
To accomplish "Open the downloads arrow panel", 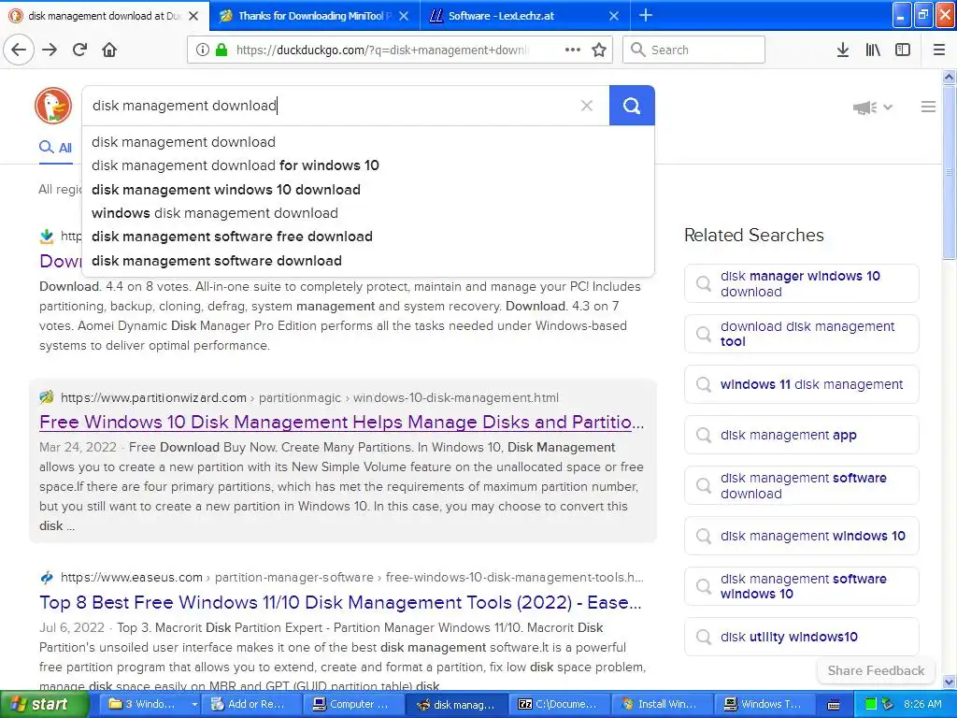I will coord(843,50).
